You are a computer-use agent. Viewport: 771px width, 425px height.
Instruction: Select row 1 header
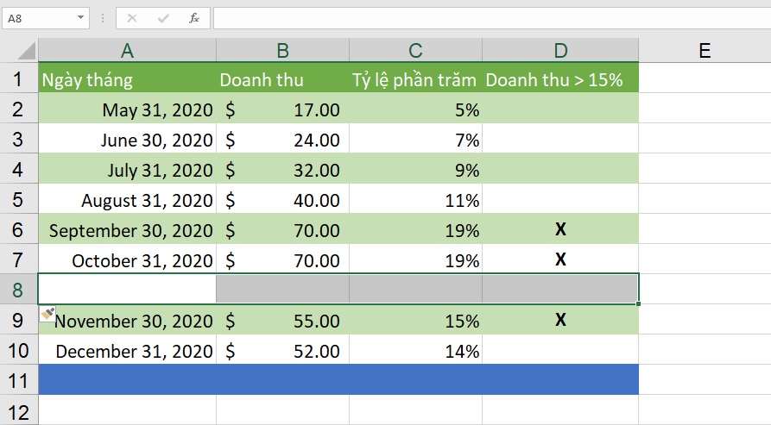[19, 78]
